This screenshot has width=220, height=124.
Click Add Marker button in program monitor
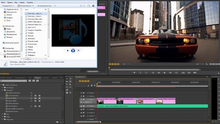point(134,73)
